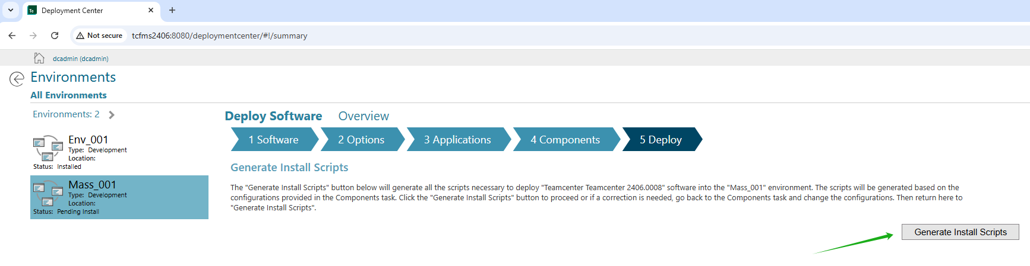Click the Env_001 environment icon

click(x=48, y=148)
